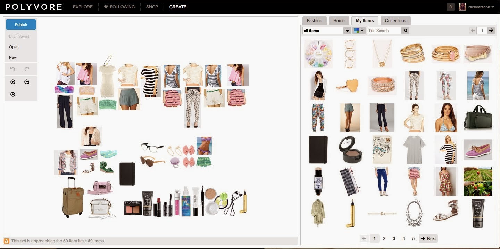The height and width of the screenshot is (249, 500).
Task: Go to previous page with top arrow
Action: 473,31
